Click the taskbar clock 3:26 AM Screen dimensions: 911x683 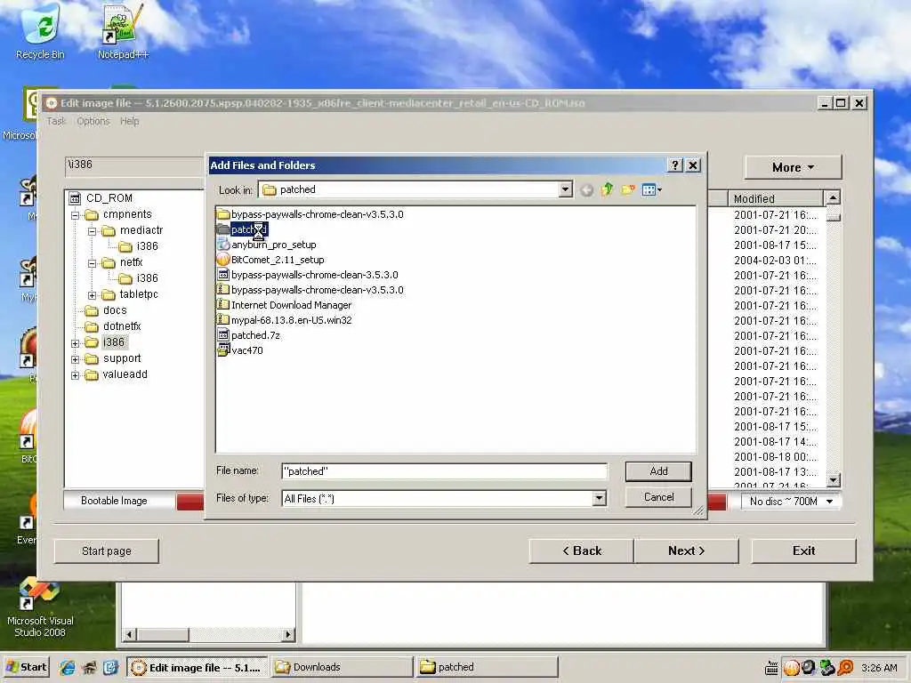879,668
